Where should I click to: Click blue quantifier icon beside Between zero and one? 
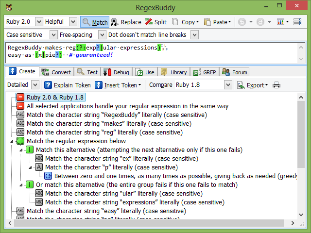pyautogui.click(x=48, y=176)
